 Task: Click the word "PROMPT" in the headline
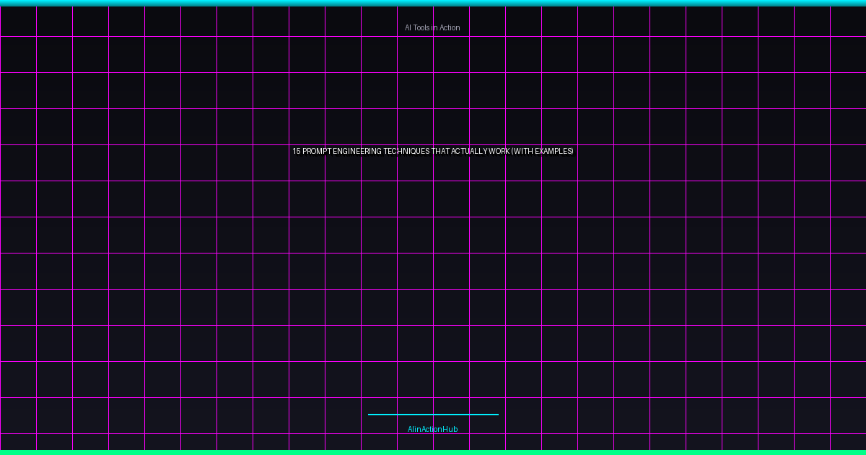tap(318, 151)
